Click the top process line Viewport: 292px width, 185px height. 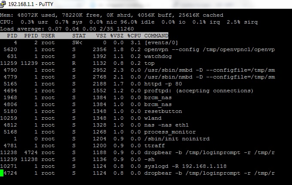tap(77, 63)
